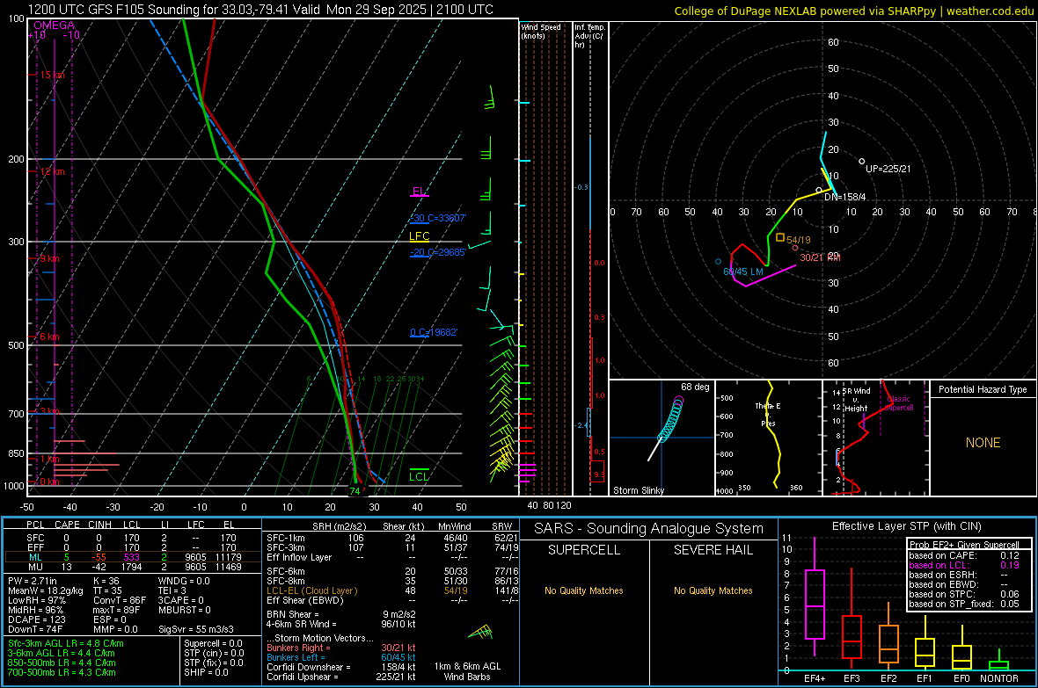This screenshot has width=1038, height=688.
Task: Open the weather.cod.edu credit text
Action: 990,11
